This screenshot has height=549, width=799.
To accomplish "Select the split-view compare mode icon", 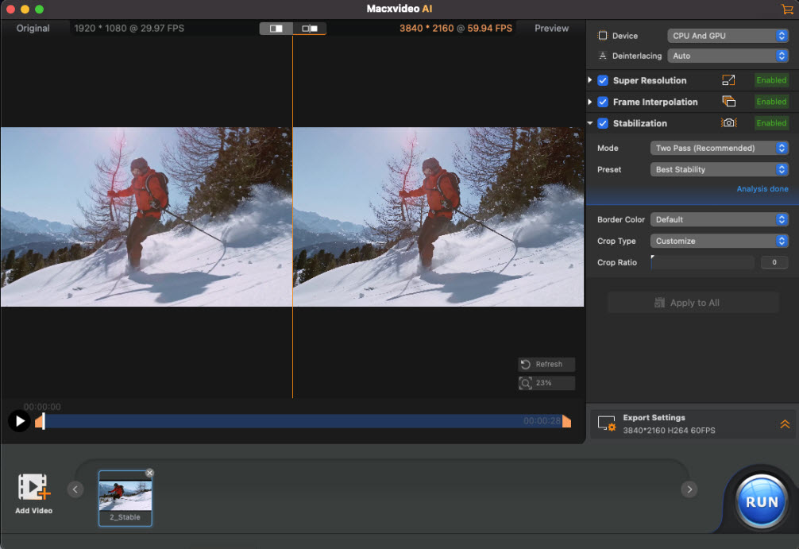I will (276, 29).
